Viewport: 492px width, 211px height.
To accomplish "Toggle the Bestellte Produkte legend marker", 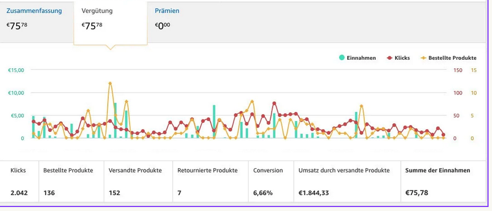I will tap(423, 58).
